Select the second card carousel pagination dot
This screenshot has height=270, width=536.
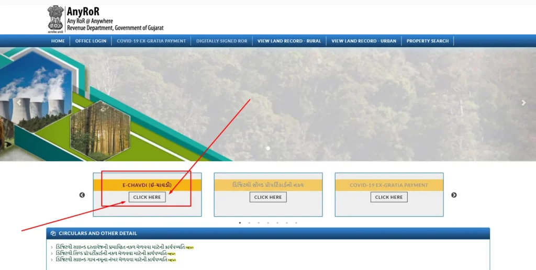coord(249,223)
